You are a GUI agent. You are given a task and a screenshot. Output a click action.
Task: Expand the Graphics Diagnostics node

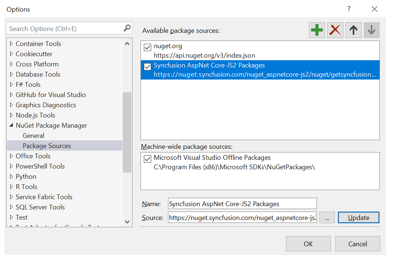coord(11,105)
